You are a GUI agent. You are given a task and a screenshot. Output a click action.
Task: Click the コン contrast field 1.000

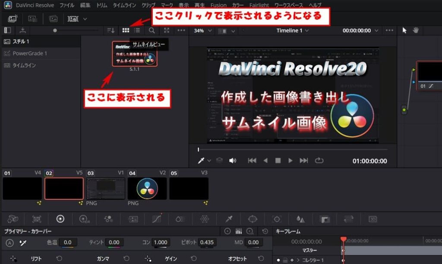pos(161,242)
